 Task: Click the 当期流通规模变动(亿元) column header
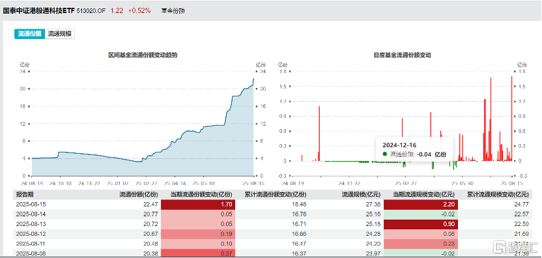click(424, 195)
